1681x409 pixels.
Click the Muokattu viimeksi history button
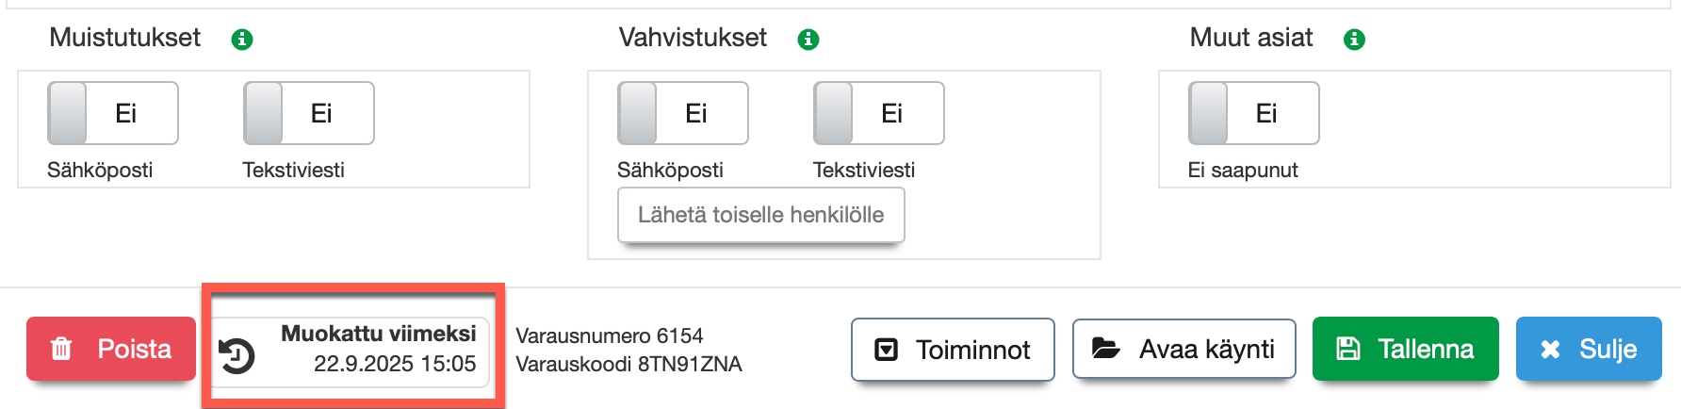pos(351,349)
